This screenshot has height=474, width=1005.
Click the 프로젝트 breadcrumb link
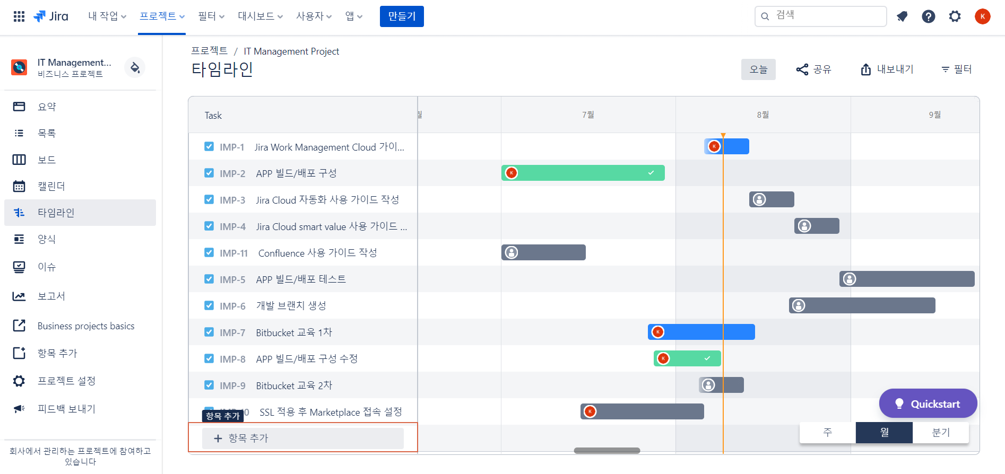(210, 51)
